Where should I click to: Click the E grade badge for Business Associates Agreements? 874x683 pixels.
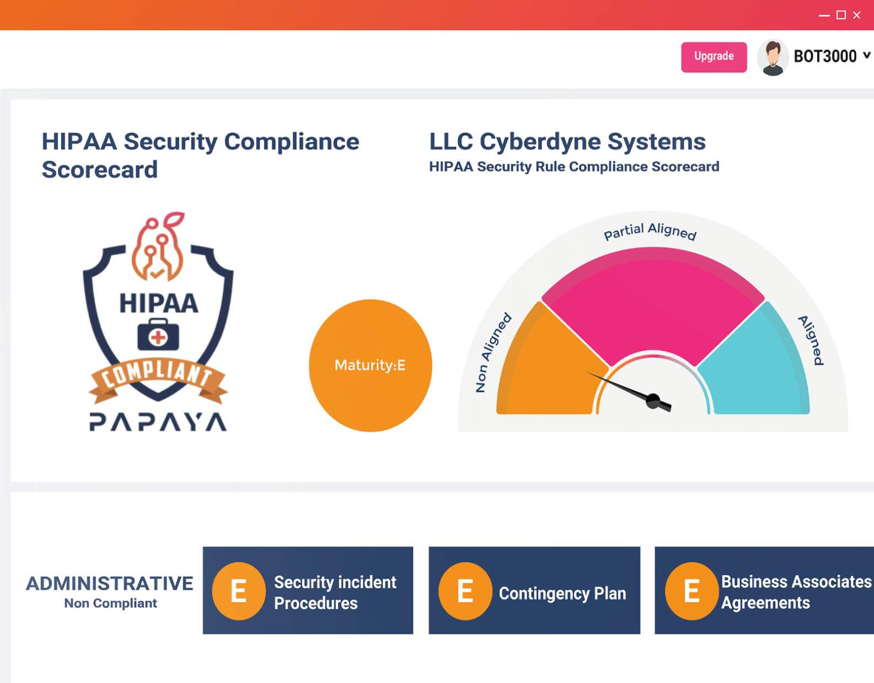(691, 591)
